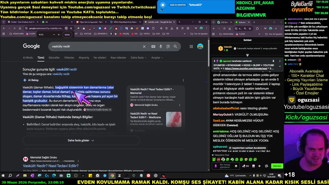Unpin the pinned oguzsasi chat message

[x=273, y=61]
